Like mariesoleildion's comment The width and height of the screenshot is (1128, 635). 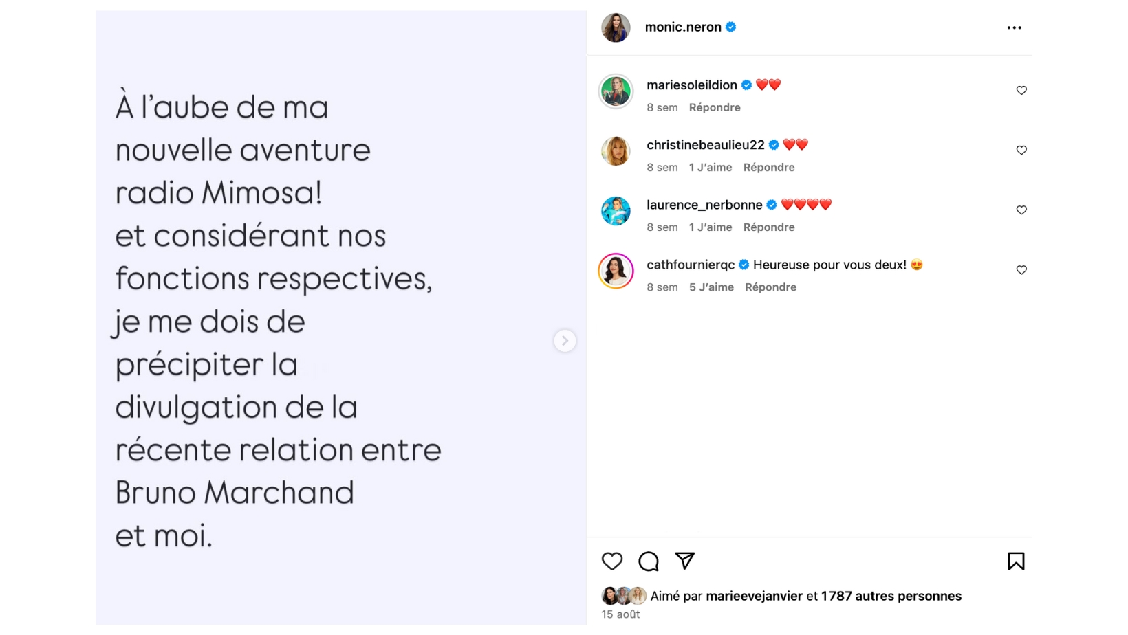[x=1021, y=91]
